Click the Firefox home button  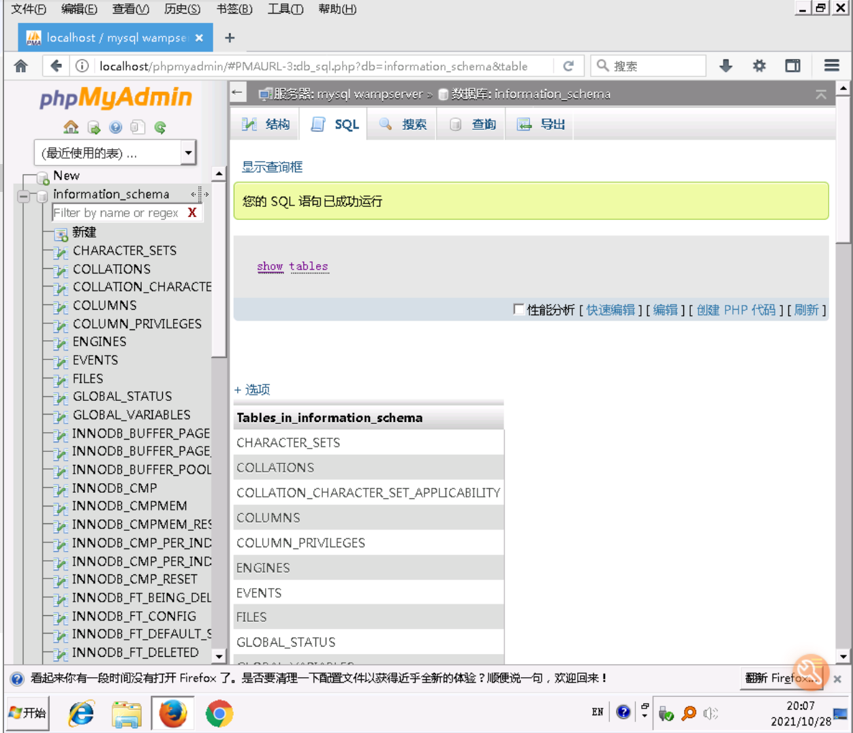pyautogui.click(x=21, y=66)
